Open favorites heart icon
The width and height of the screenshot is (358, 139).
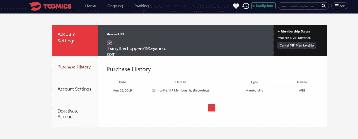point(236,6)
